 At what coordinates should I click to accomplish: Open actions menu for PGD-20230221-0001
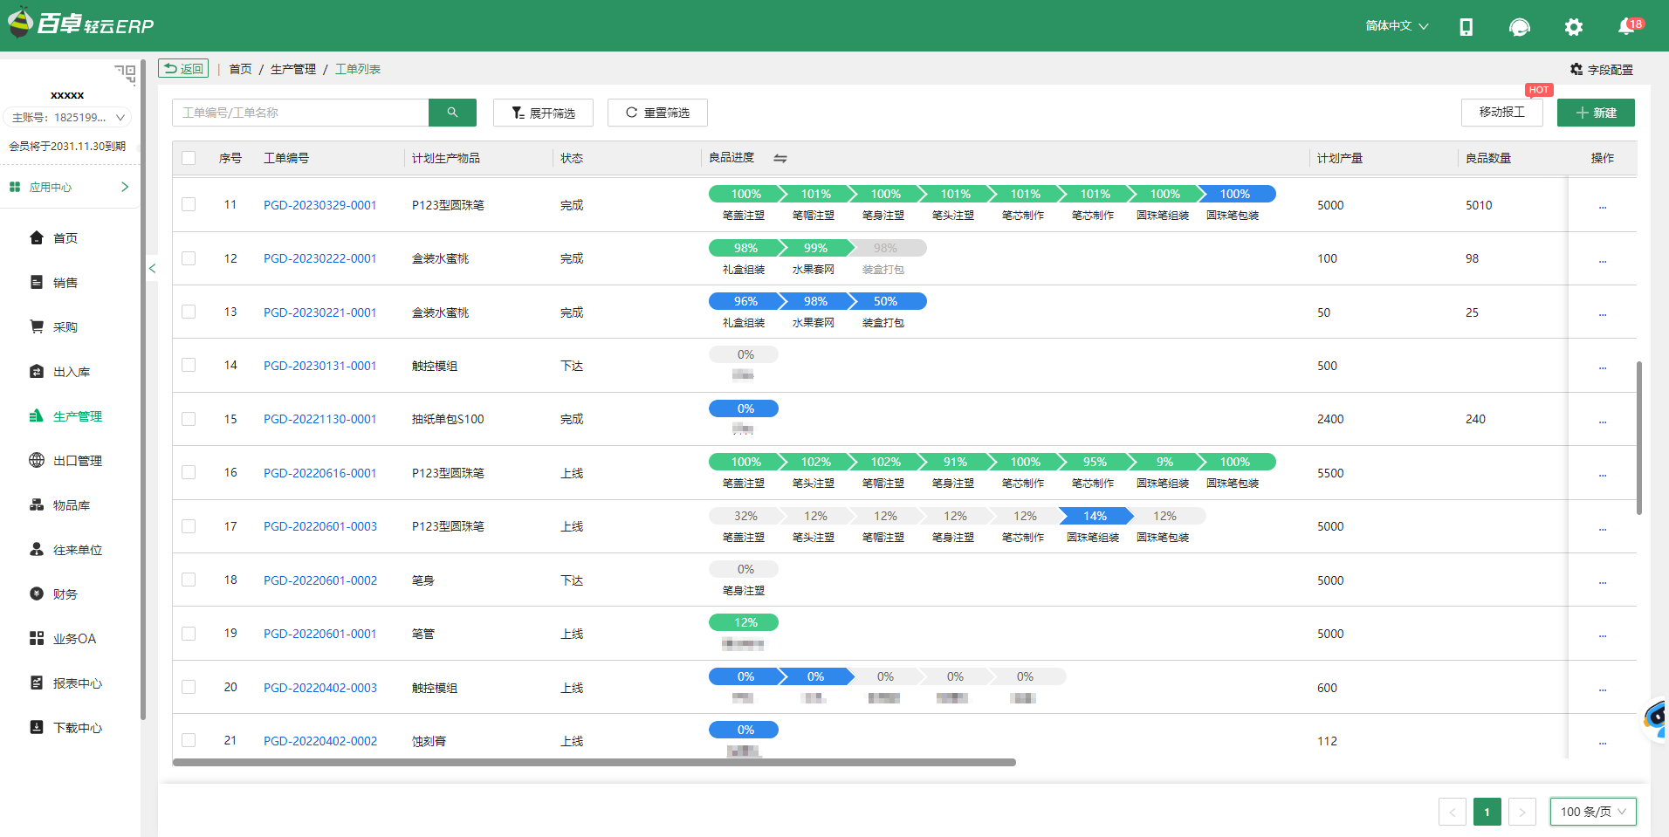pos(1603,314)
